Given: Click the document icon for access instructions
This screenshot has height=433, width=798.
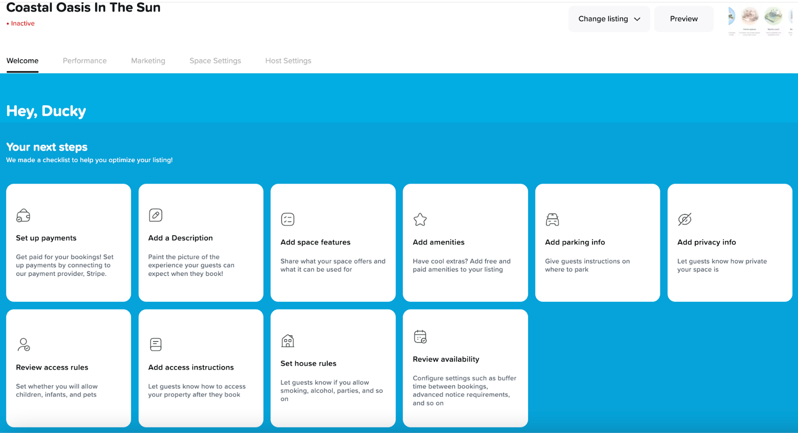Looking at the screenshot, I should (x=156, y=344).
